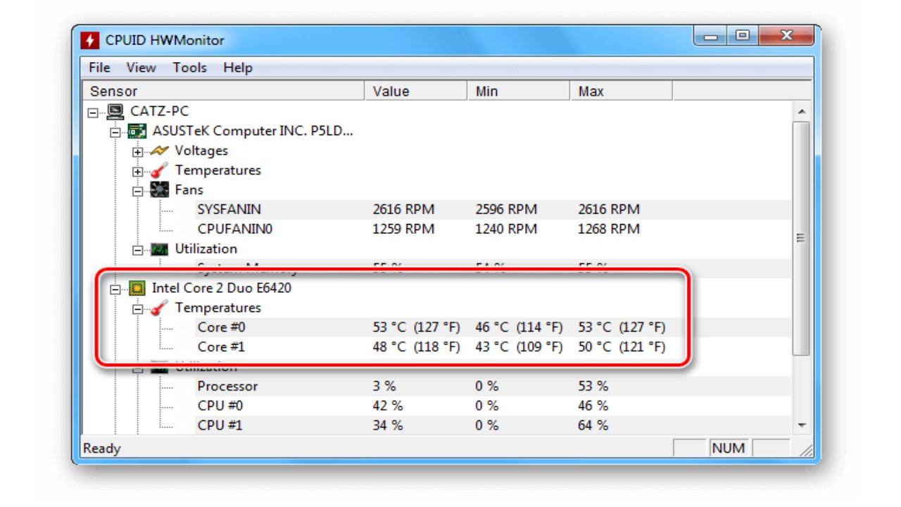
Task: Click the window resize grip corner
Action: (807, 451)
